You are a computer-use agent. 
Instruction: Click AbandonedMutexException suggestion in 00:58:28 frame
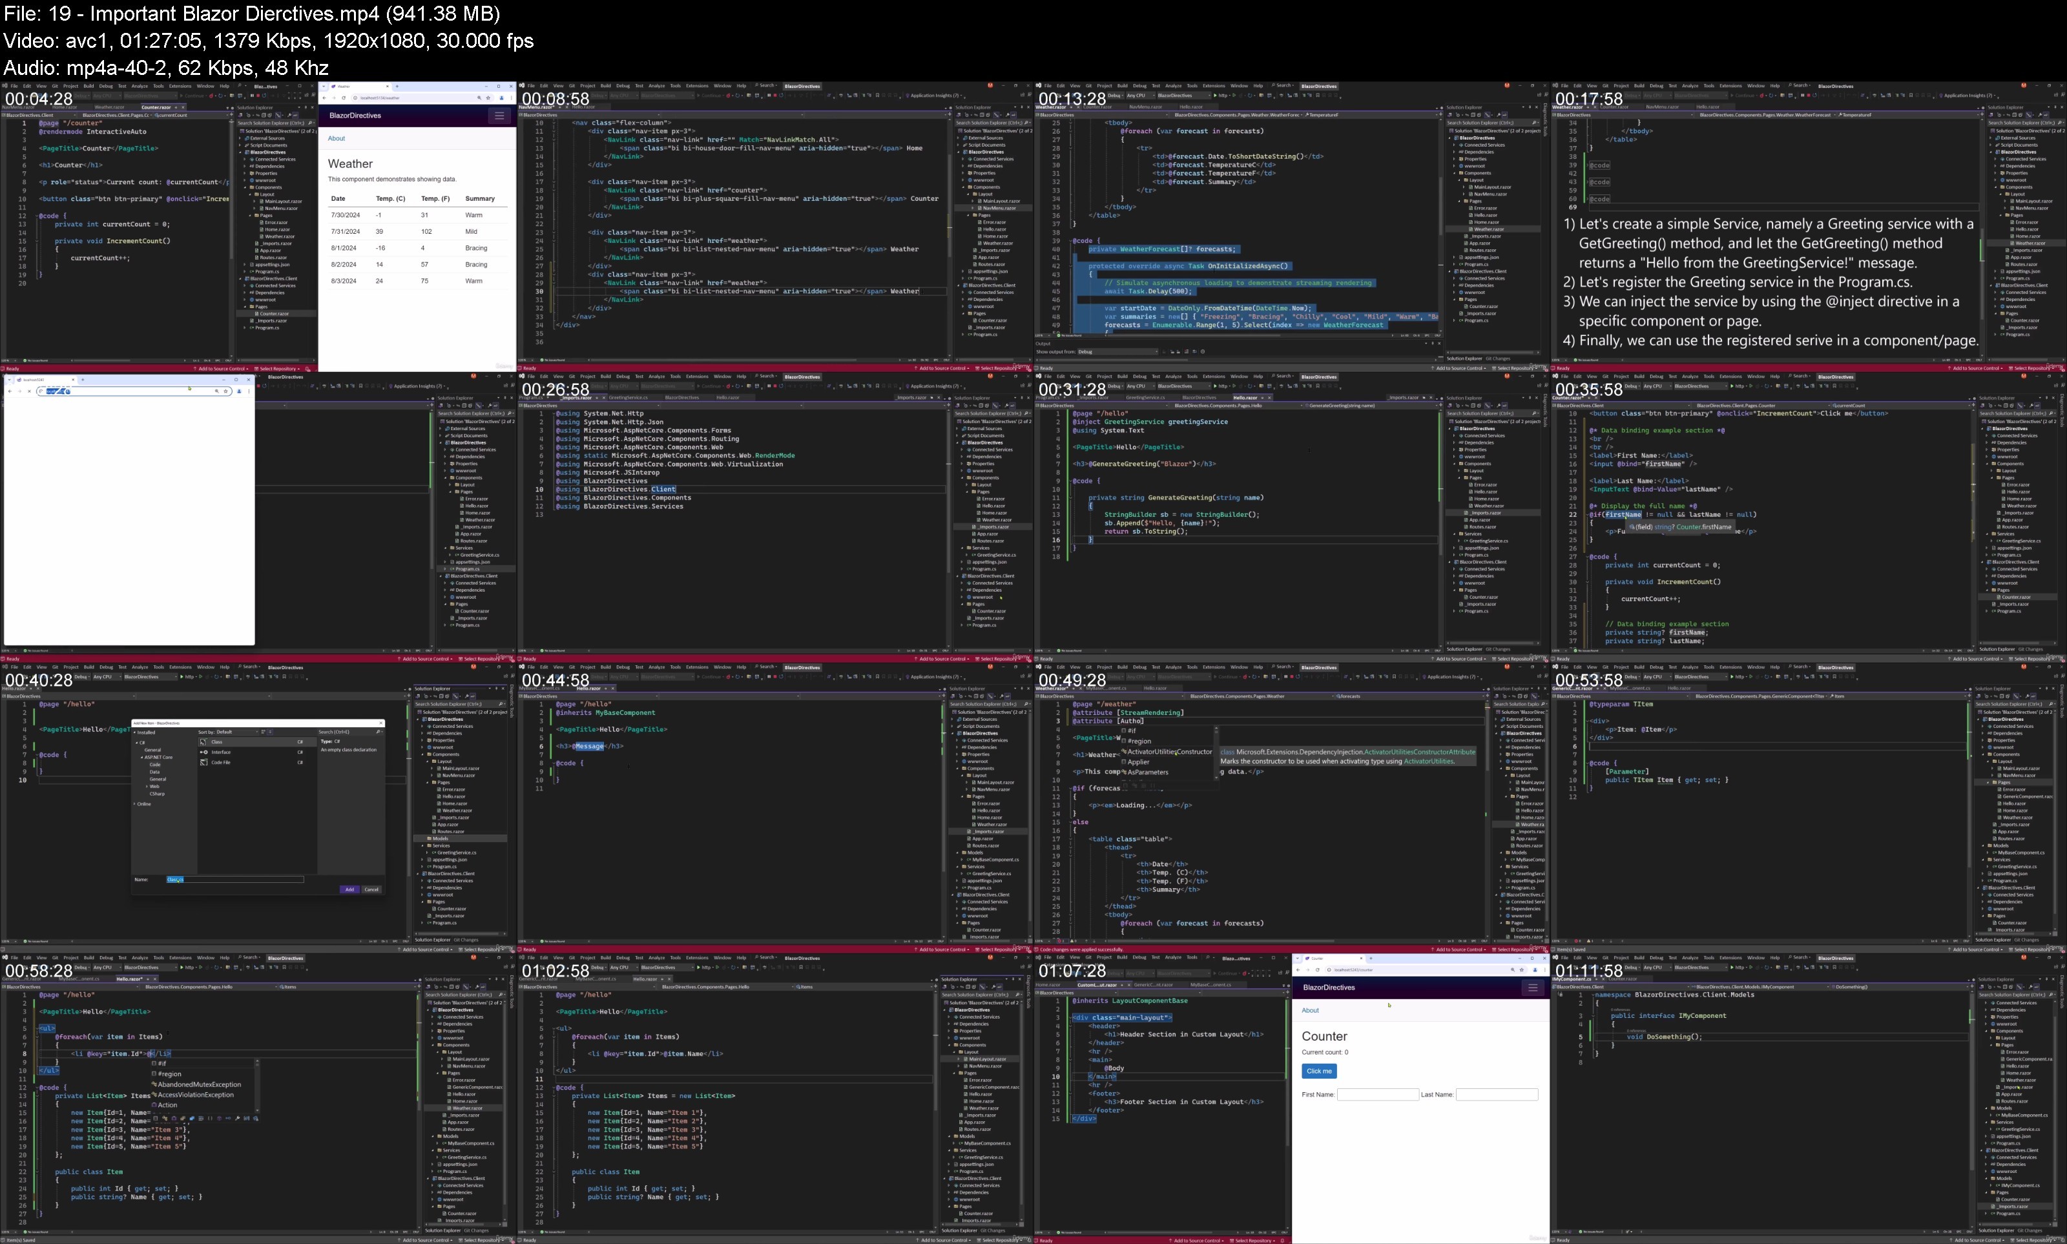pos(200,1084)
